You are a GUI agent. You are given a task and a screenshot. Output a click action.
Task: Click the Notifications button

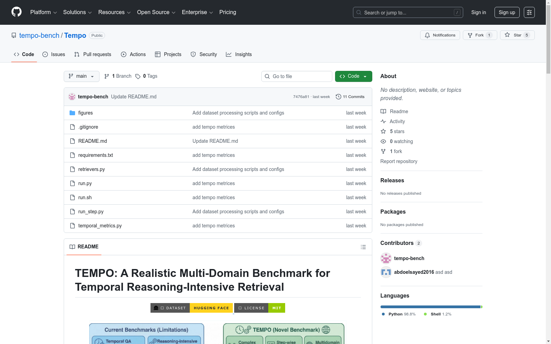(x=440, y=35)
